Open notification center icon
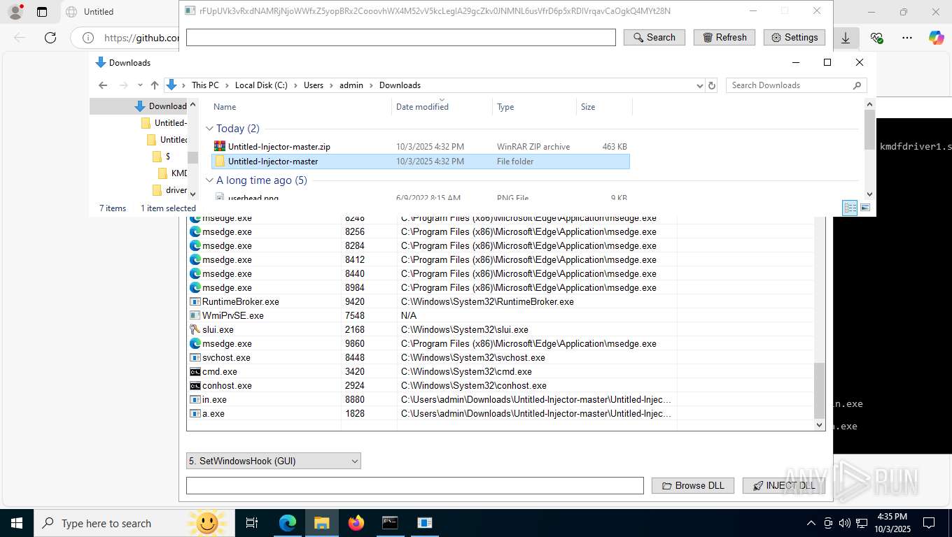 pyautogui.click(x=929, y=523)
